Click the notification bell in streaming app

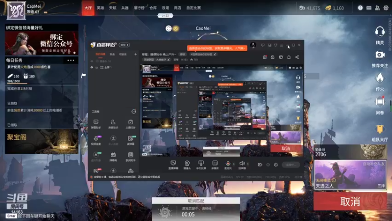coord(289,57)
